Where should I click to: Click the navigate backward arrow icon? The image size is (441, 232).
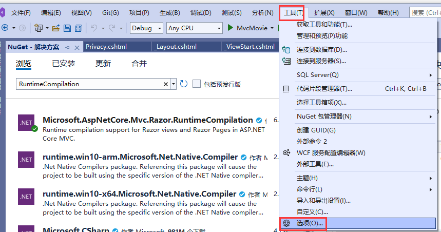pos(5,28)
